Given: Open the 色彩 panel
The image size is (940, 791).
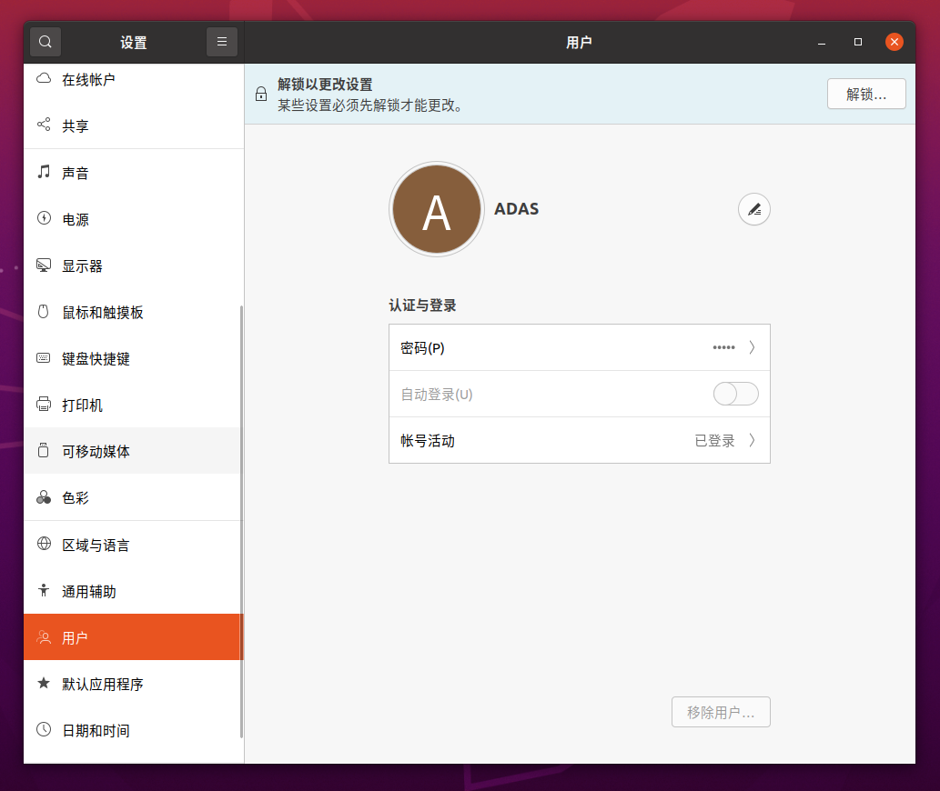Looking at the screenshot, I should point(134,497).
